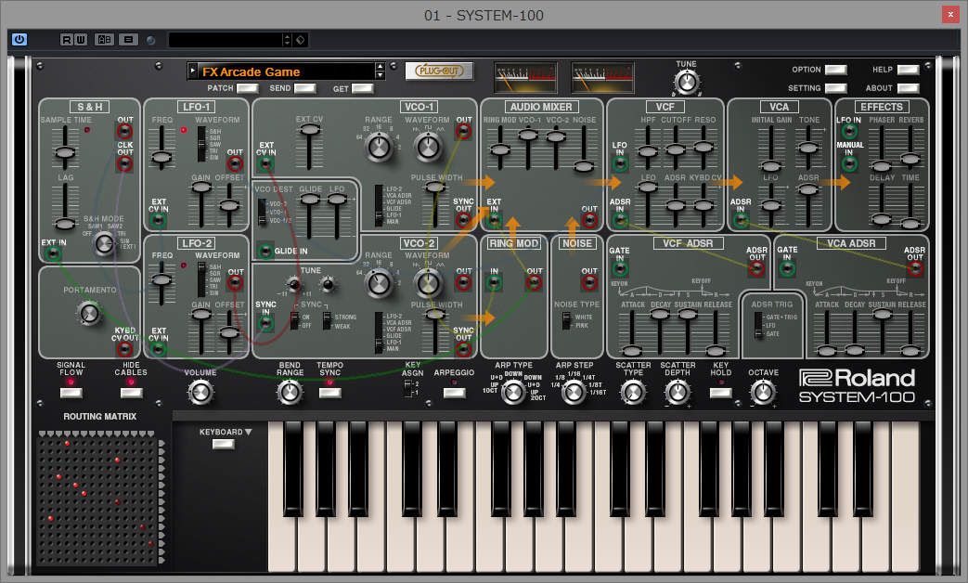
Task: Open the FX Arcade Game patch menu
Action: [x=193, y=71]
